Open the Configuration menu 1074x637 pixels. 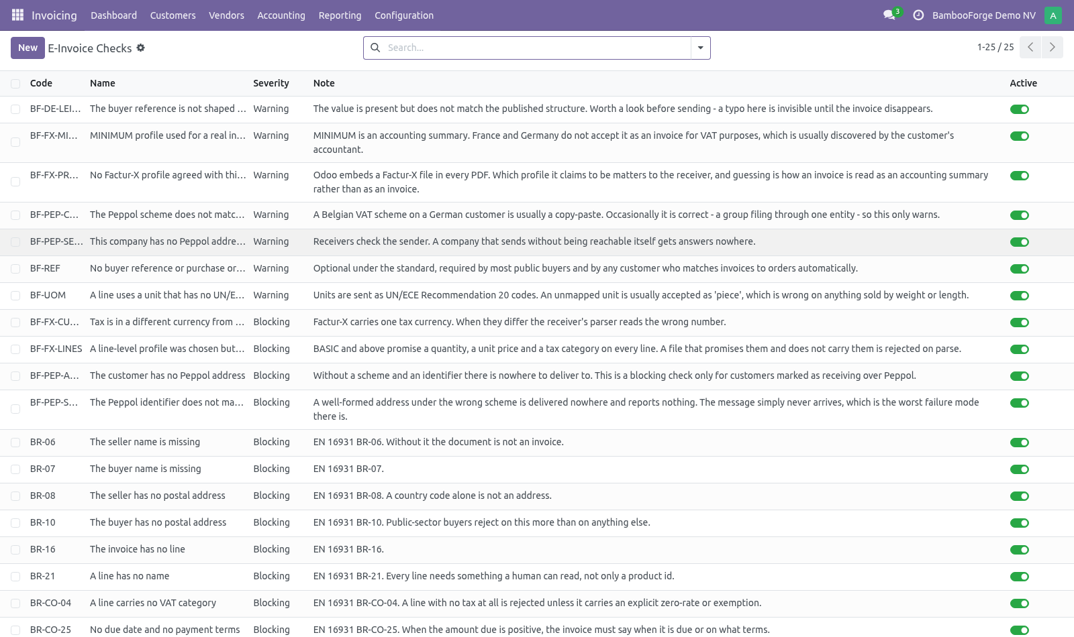point(404,15)
